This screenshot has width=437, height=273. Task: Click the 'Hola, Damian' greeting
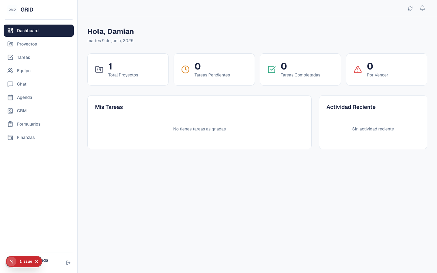(x=110, y=32)
